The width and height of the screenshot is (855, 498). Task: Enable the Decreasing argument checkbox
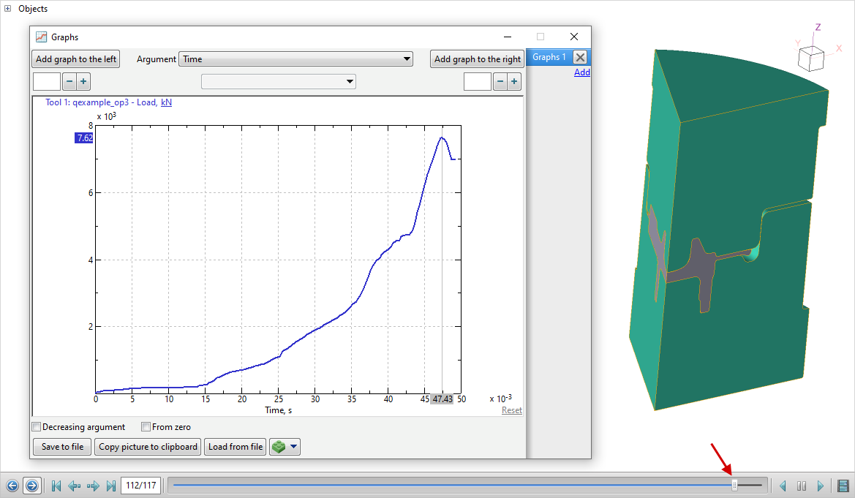click(37, 427)
